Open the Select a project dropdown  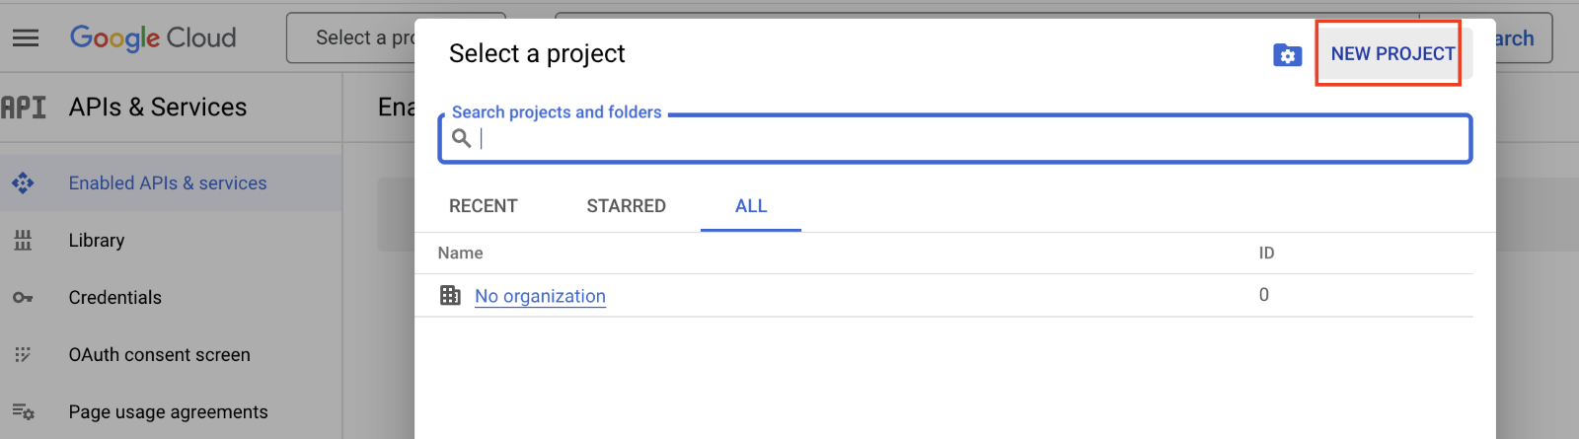[x=350, y=37]
